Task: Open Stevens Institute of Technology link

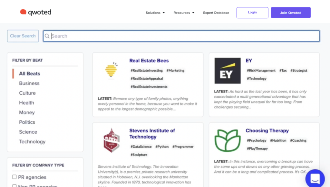Action: pos(152,134)
